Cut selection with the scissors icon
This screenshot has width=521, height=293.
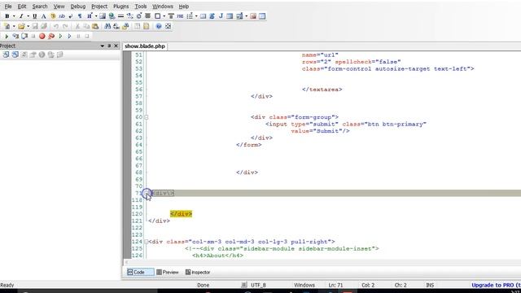click(77, 26)
